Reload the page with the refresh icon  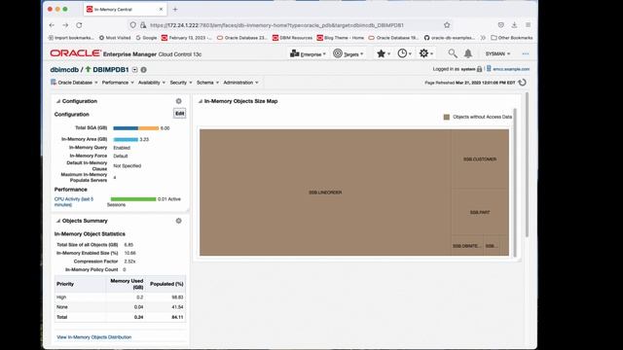pyautogui.click(x=79, y=25)
